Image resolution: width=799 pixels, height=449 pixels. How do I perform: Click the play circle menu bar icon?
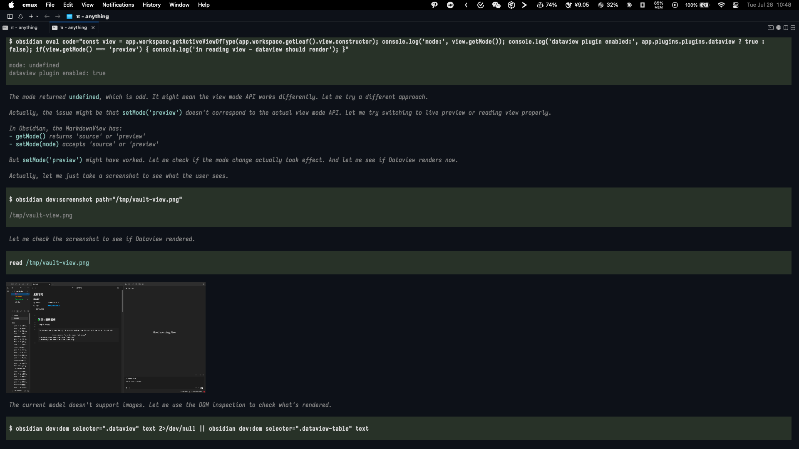tap(675, 5)
